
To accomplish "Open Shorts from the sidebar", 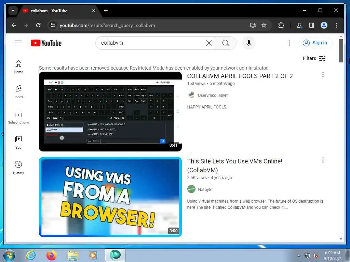I will (18, 92).
